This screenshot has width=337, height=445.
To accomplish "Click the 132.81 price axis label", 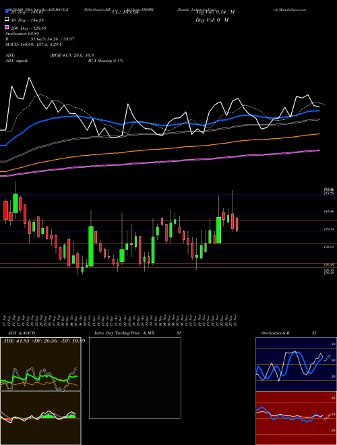I will click(329, 247).
